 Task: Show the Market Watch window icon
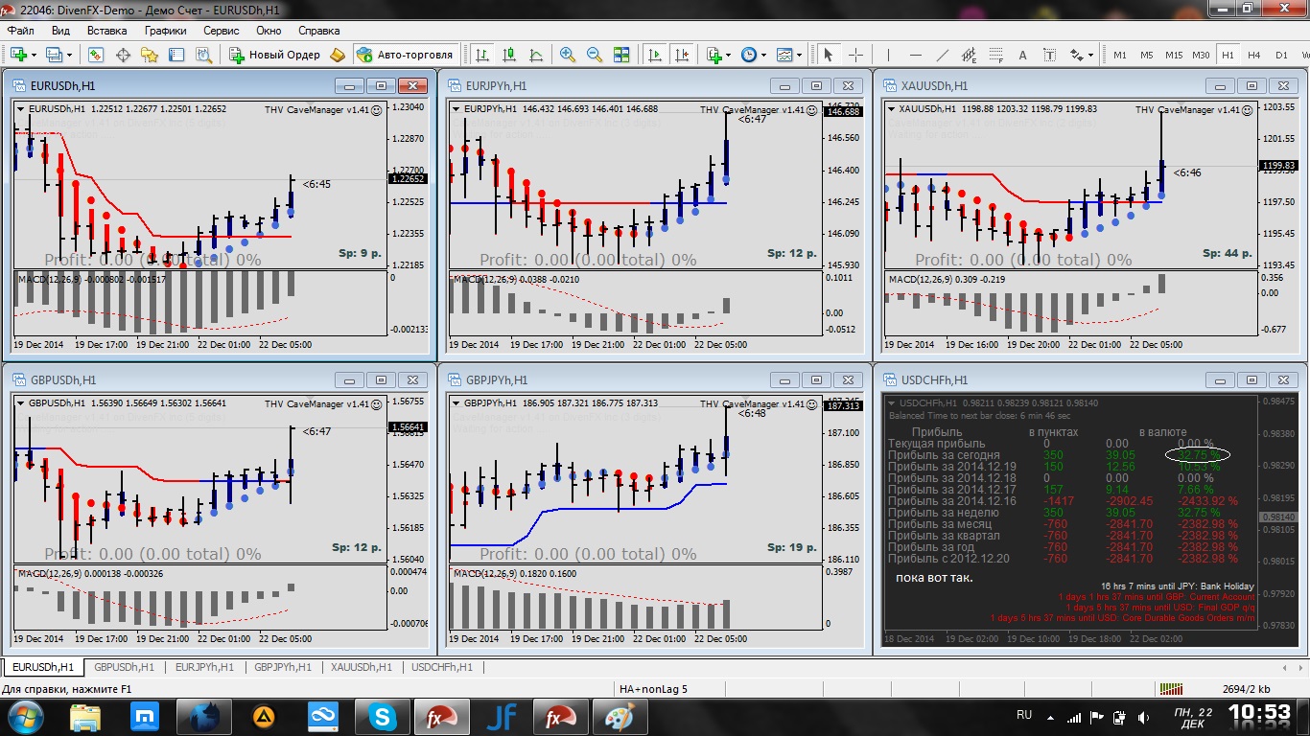point(96,55)
